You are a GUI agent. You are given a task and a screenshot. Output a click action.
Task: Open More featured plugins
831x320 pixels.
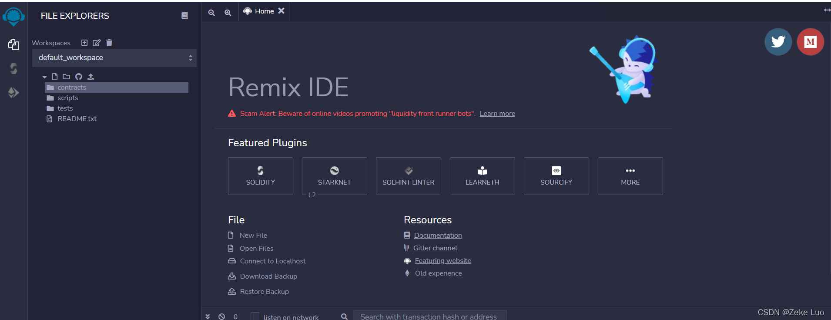[630, 176]
